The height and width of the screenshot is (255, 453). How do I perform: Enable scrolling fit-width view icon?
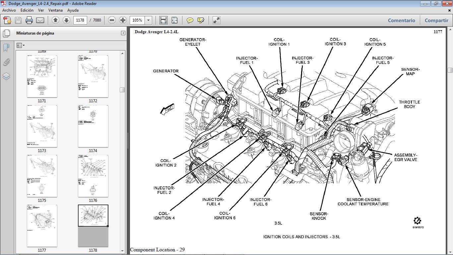163,20
